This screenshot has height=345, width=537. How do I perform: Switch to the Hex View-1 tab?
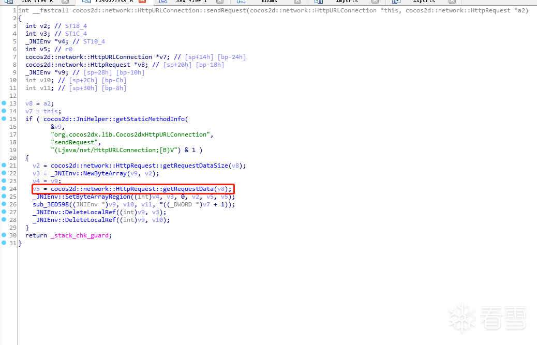coord(191,2)
